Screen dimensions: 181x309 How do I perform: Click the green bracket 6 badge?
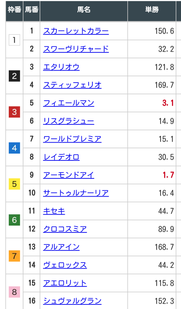pos(14,220)
